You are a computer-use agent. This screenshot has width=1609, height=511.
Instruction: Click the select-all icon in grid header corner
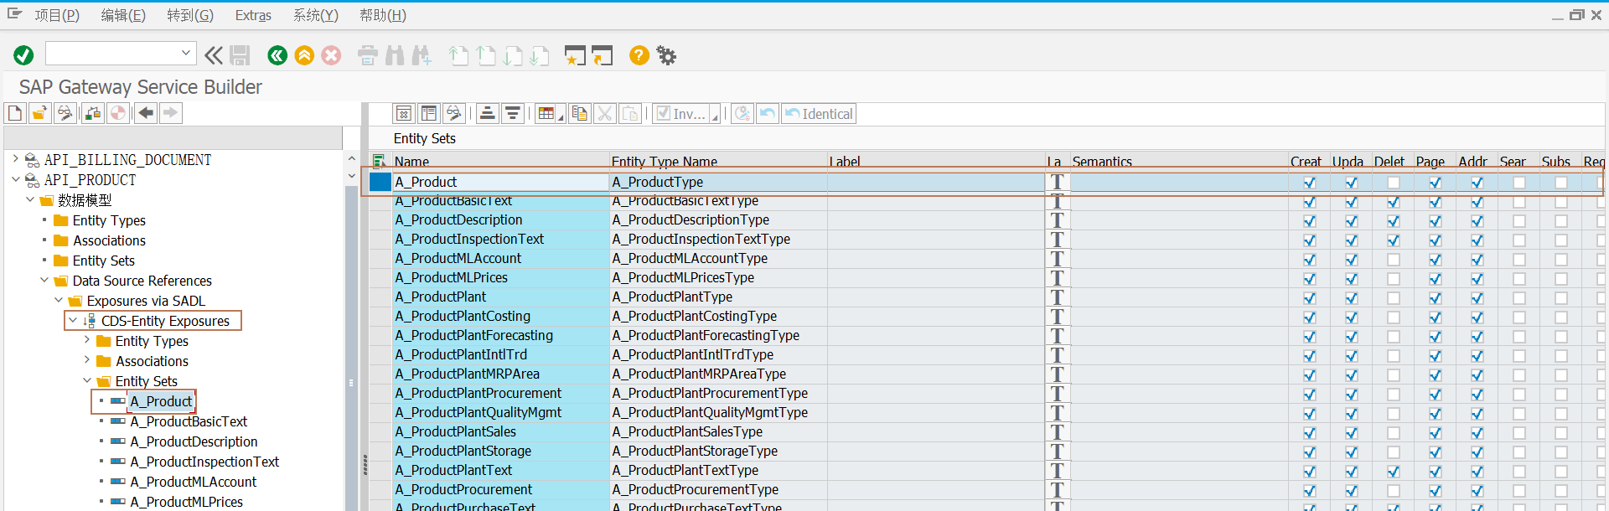tap(380, 161)
